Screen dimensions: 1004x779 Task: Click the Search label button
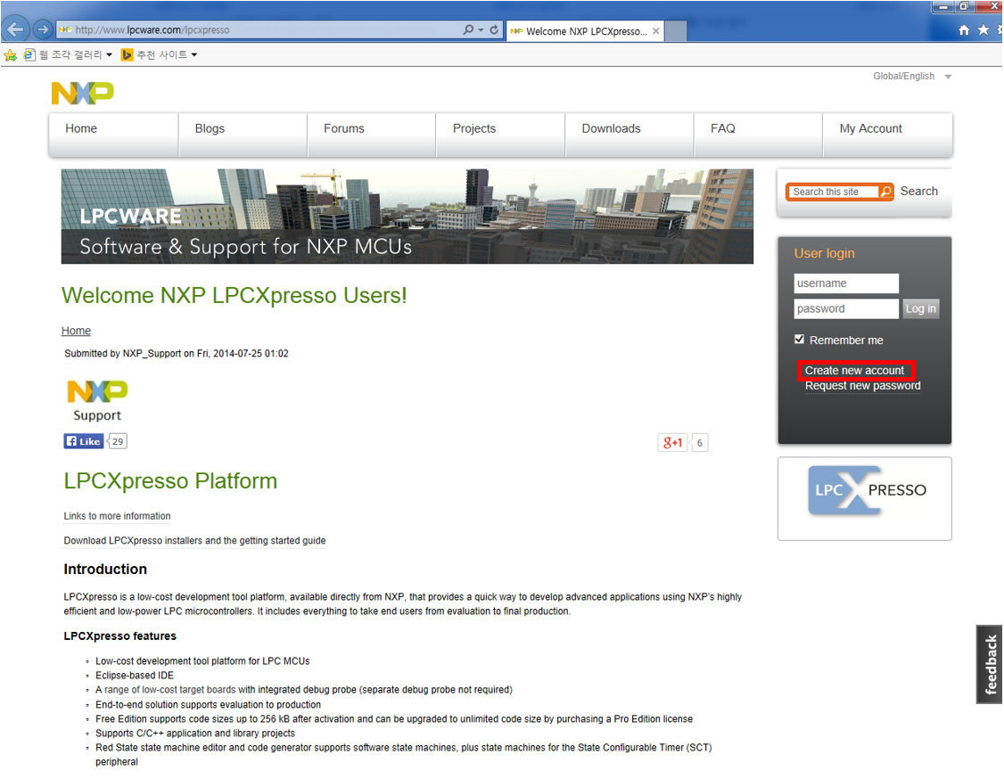[918, 192]
